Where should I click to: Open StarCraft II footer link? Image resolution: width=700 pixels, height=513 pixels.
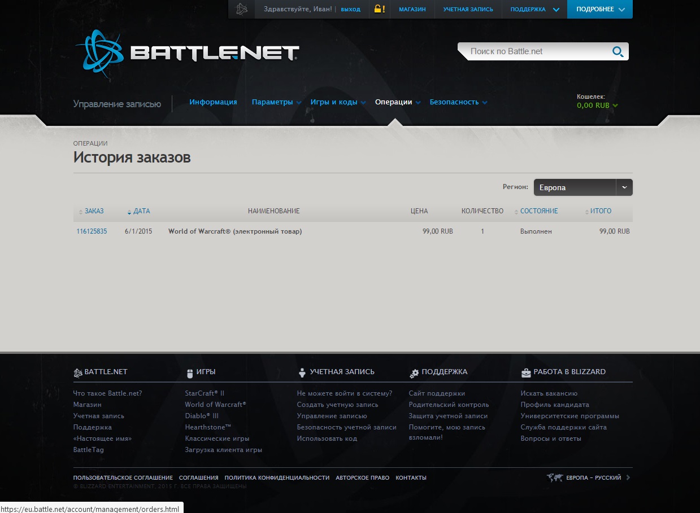(205, 393)
